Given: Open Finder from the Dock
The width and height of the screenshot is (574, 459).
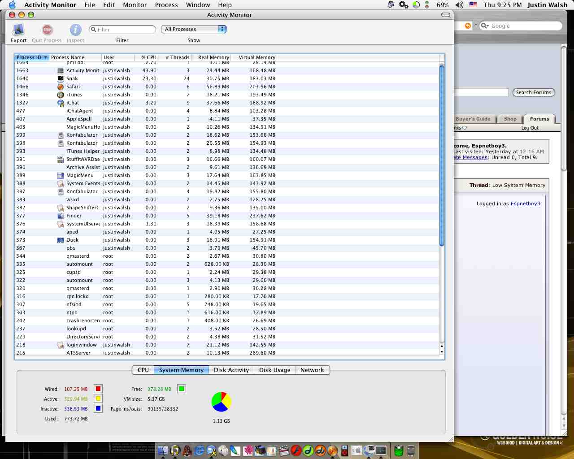Looking at the screenshot, I should point(163,450).
